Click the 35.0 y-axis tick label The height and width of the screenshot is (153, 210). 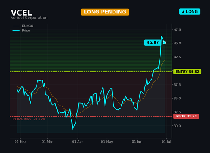[x=177, y=98]
